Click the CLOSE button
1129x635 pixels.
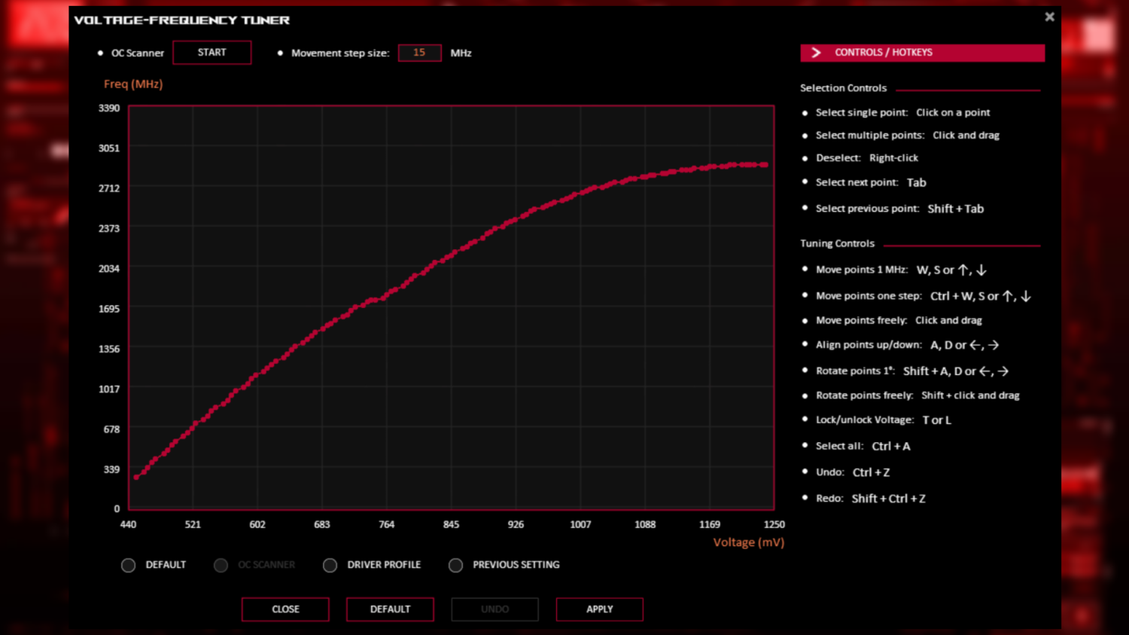285,609
